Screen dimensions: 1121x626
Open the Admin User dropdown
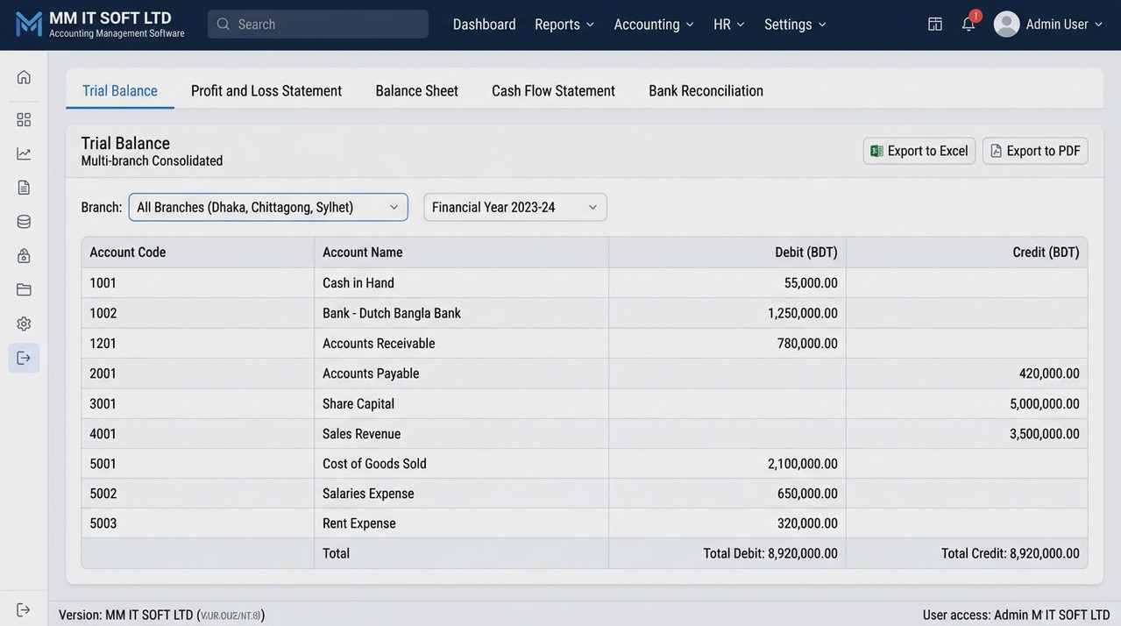click(x=1064, y=24)
